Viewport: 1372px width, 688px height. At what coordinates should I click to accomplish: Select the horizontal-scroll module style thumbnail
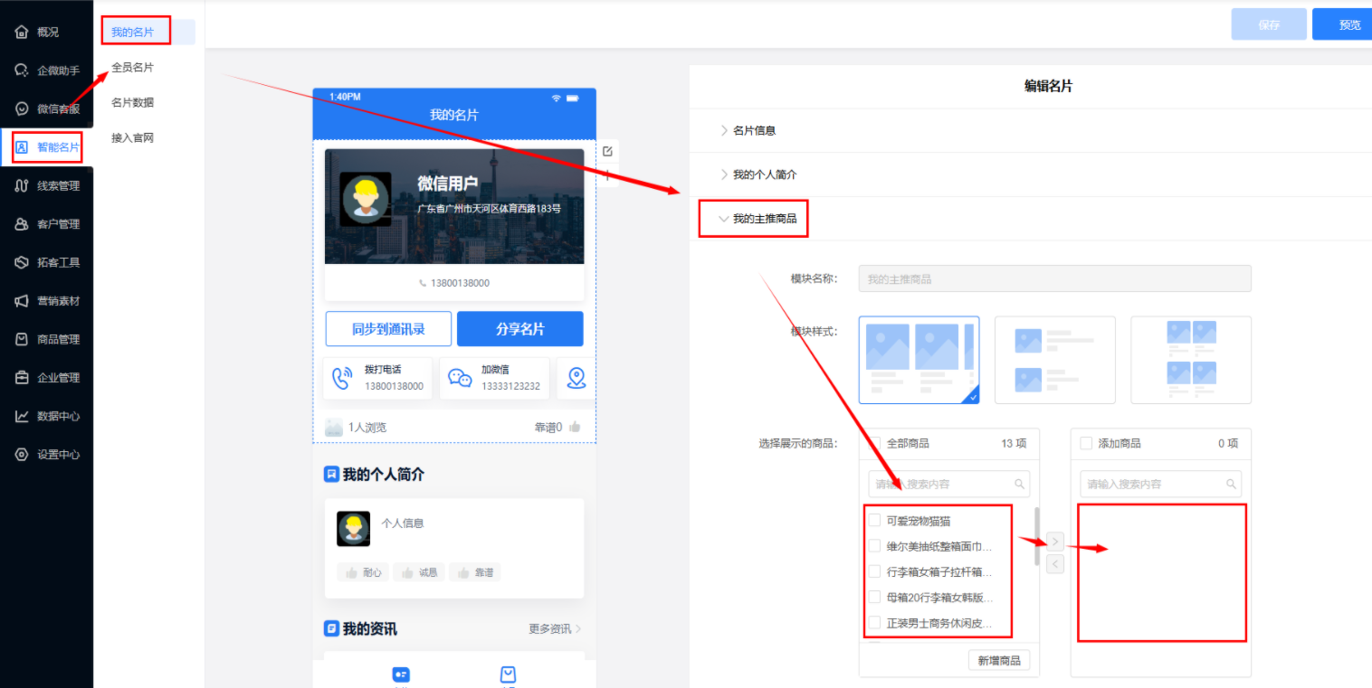point(919,360)
